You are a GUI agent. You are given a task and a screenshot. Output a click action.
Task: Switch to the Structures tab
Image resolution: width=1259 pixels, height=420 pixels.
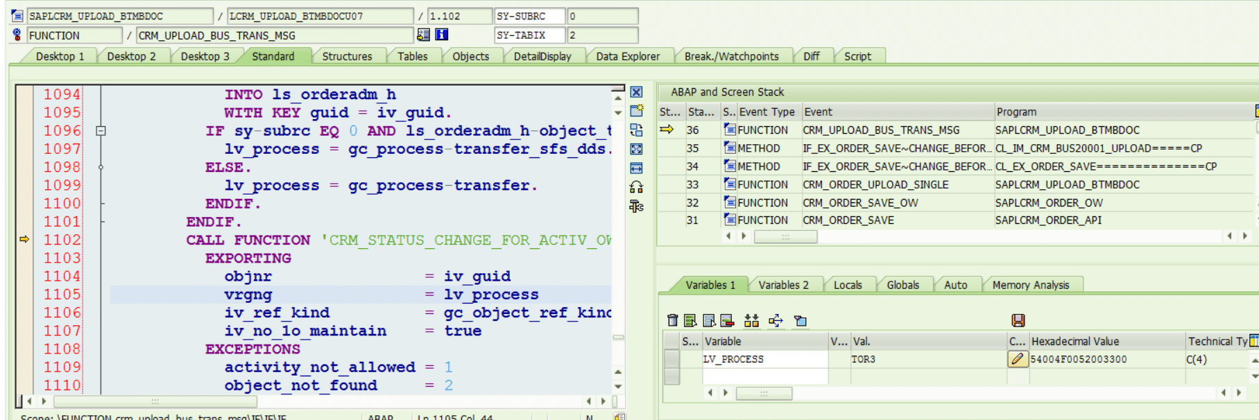[347, 56]
